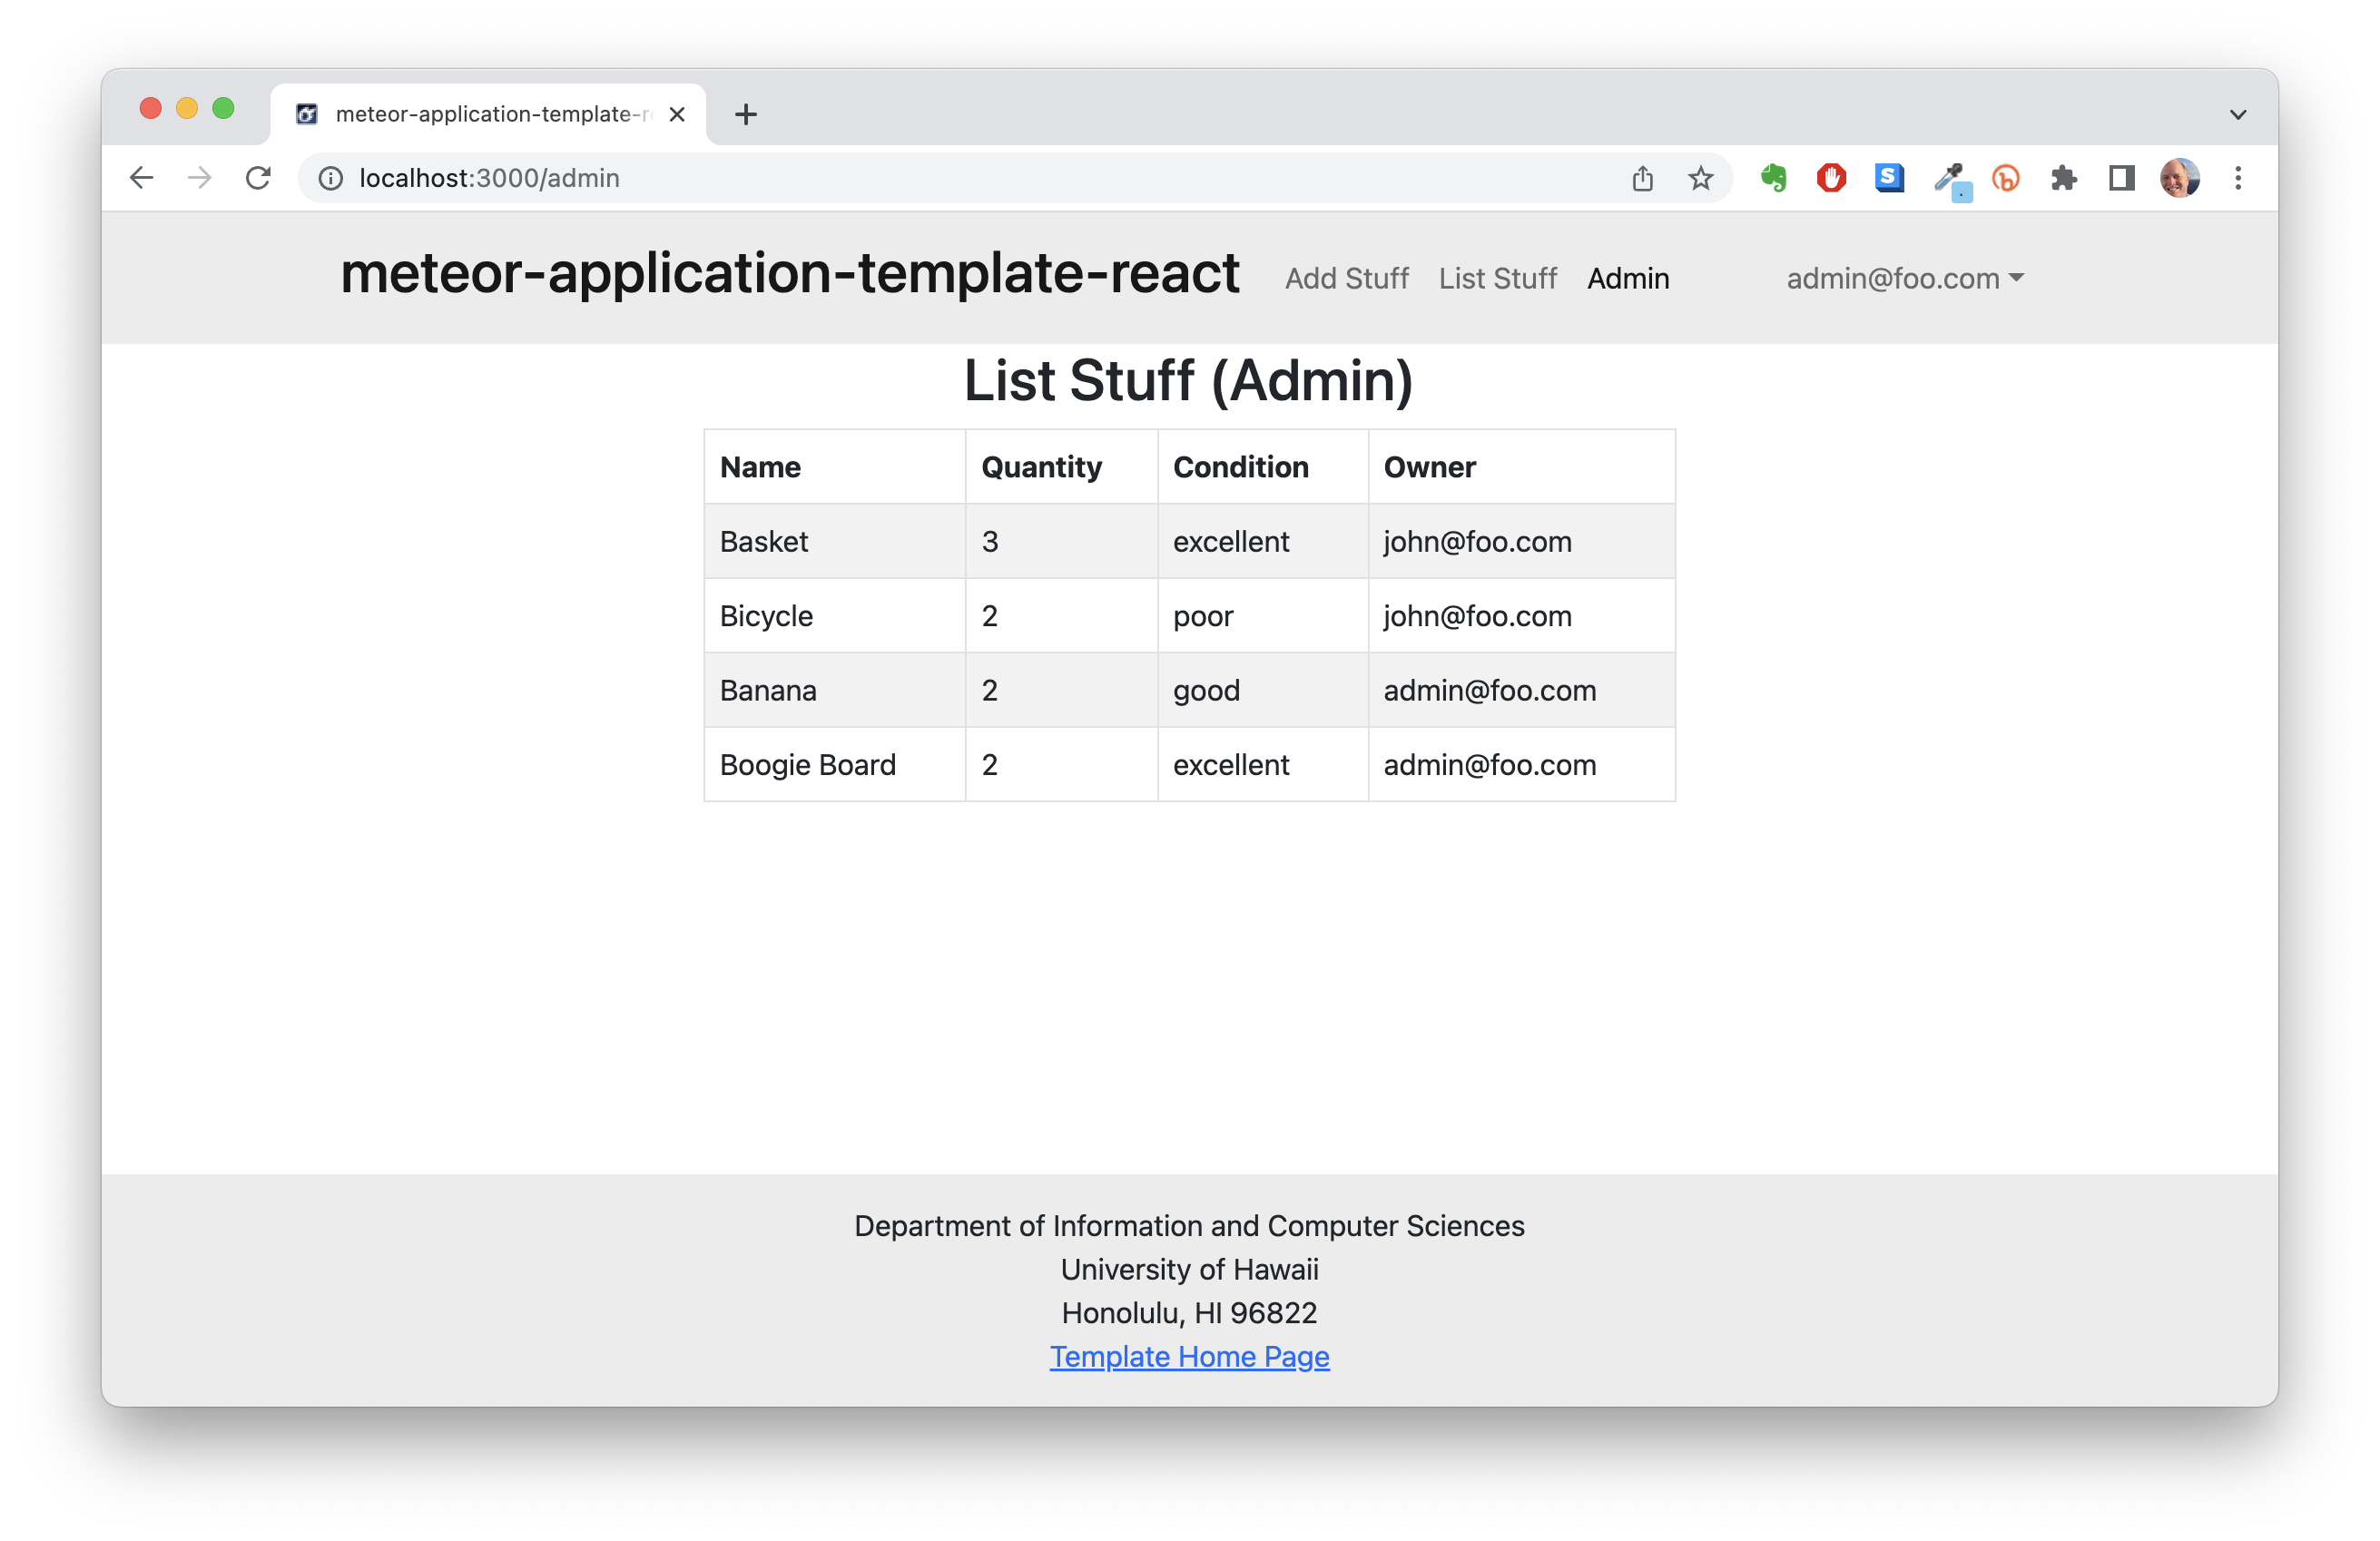Image resolution: width=2380 pixels, height=1541 pixels.
Task: Click the meteor-application-template-react brand title
Action: tap(789, 272)
